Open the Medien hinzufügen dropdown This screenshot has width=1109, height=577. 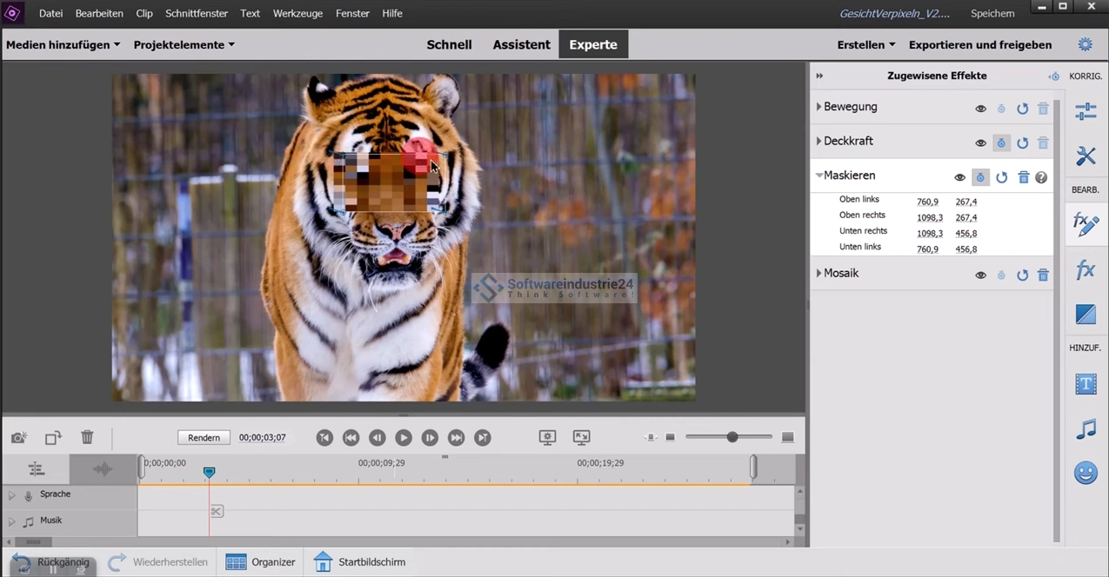pyautogui.click(x=63, y=44)
